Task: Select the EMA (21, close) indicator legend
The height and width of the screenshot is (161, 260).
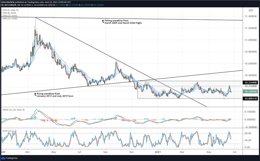Action: click(10, 19)
